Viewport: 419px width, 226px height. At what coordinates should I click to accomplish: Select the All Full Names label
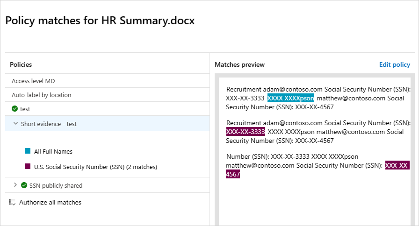point(53,151)
